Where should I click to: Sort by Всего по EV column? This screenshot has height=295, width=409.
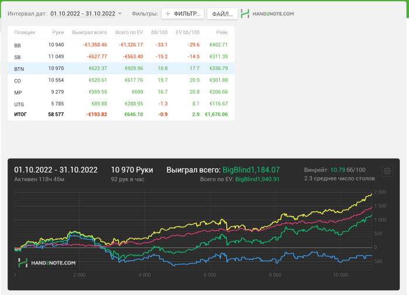(x=129, y=33)
